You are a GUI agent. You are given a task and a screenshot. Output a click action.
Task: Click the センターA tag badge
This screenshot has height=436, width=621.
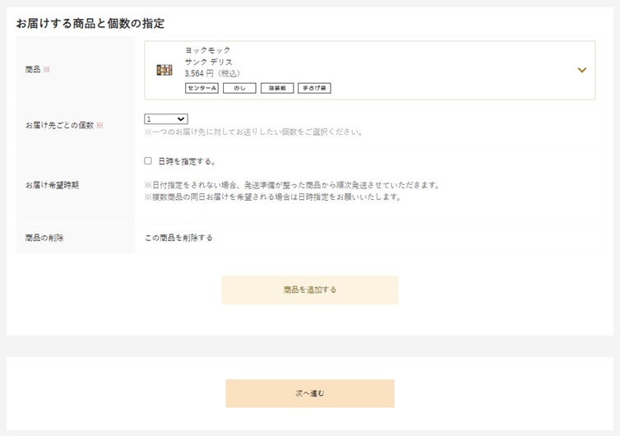[202, 88]
